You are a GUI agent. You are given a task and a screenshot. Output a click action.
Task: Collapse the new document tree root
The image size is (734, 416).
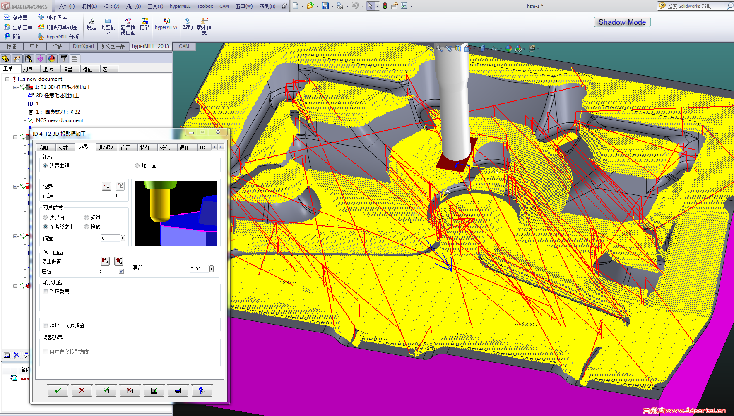tap(7, 79)
